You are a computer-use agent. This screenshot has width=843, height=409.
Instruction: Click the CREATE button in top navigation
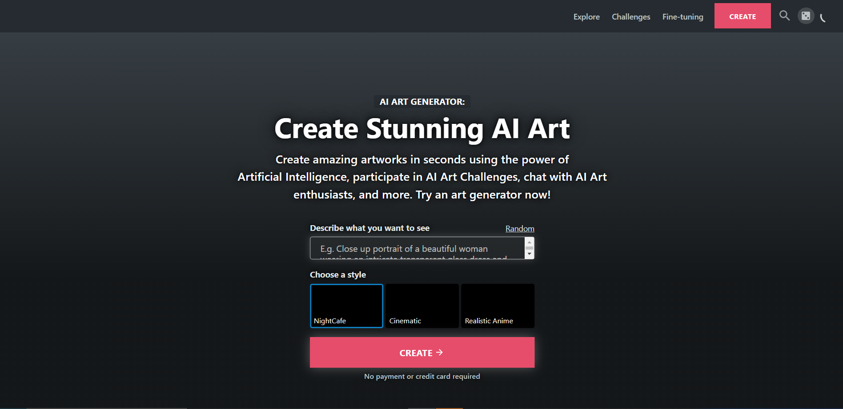pos(743,16)
